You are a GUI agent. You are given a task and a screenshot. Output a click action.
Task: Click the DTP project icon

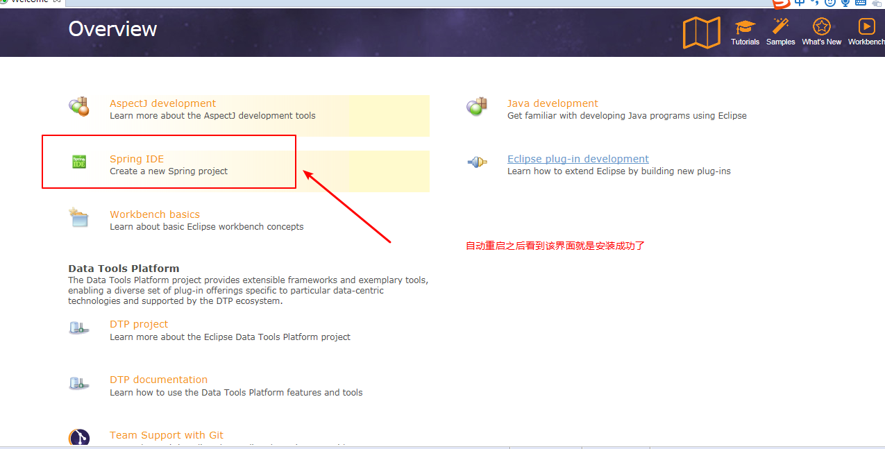click(78, 328)
